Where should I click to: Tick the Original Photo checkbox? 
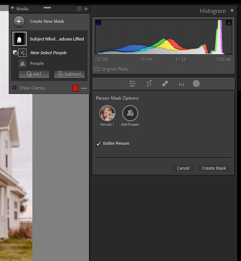pos(97,70)
